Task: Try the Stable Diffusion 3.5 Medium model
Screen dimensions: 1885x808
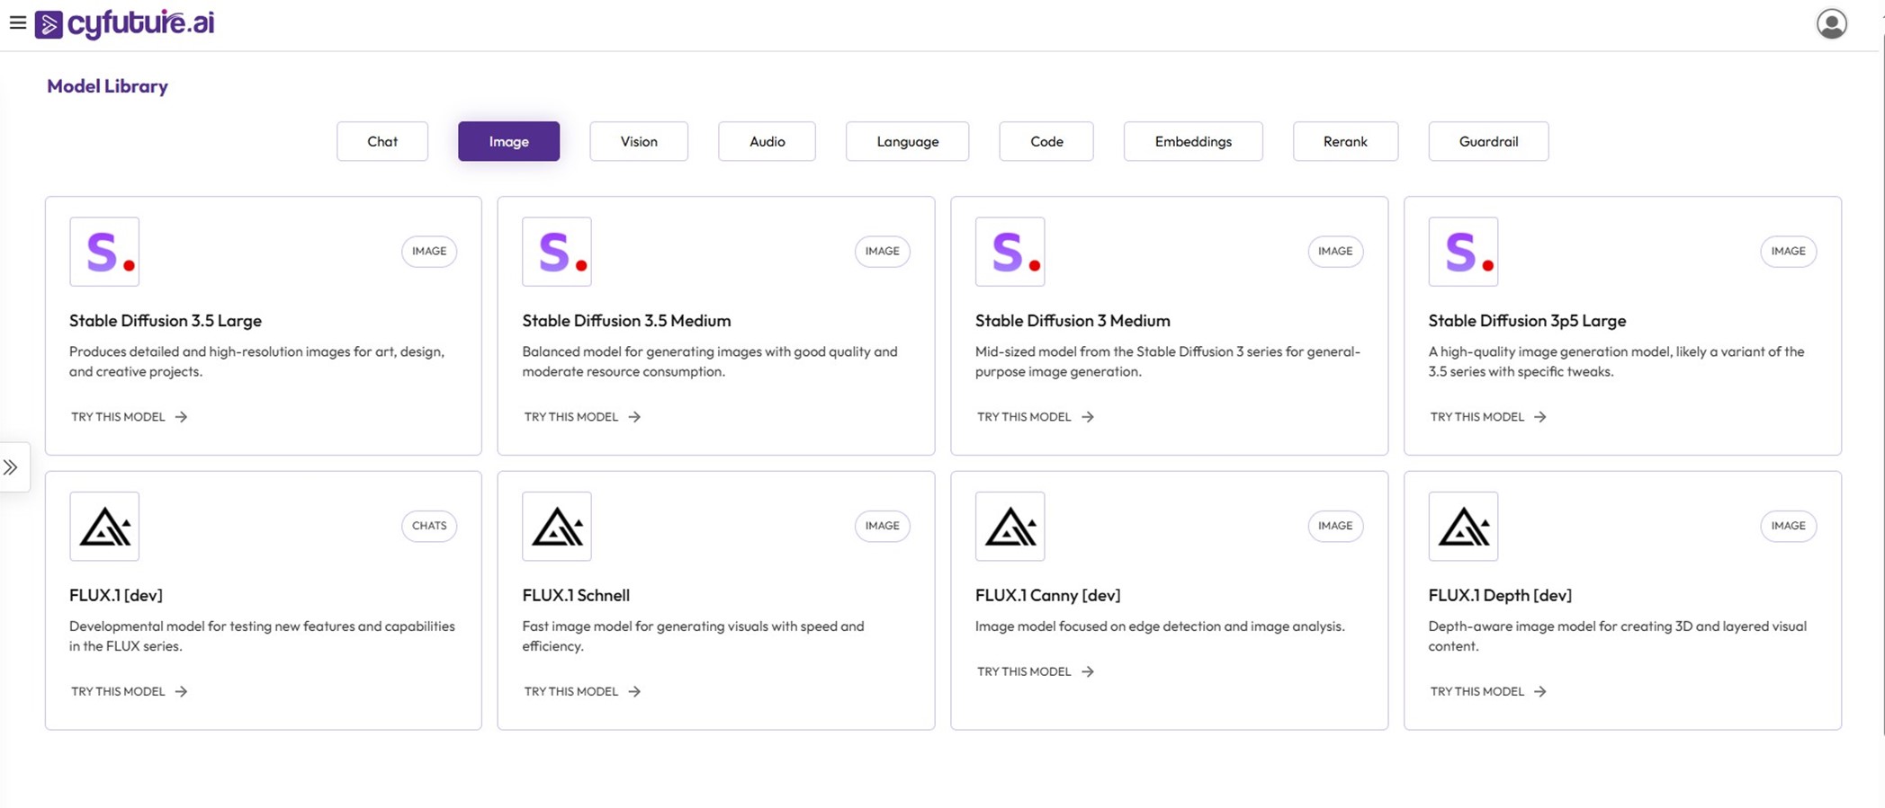Action: [x=582, y=417]
